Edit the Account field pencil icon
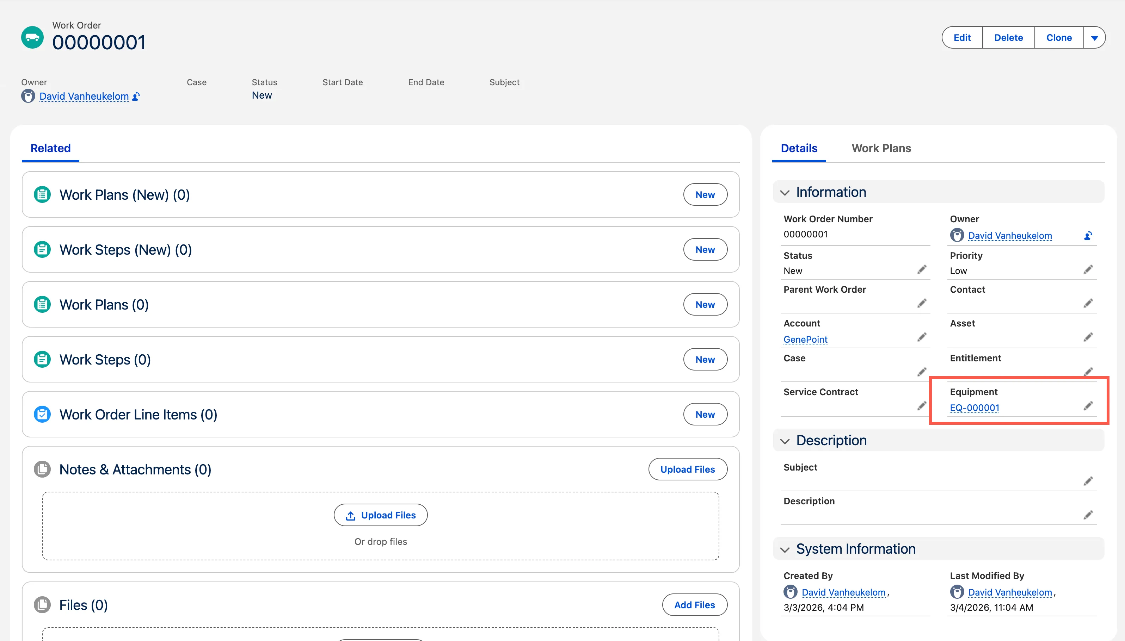The width and height of the screenshot is (1125, 641). 922,338
